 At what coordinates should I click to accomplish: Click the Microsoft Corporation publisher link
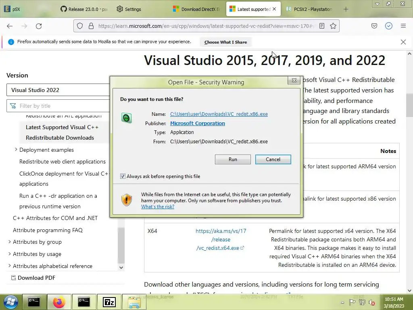198,124
